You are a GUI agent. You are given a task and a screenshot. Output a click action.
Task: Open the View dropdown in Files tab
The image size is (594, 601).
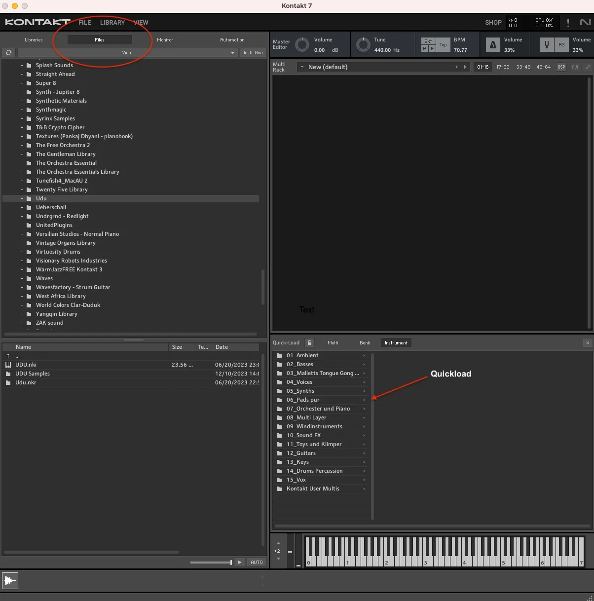127,52
